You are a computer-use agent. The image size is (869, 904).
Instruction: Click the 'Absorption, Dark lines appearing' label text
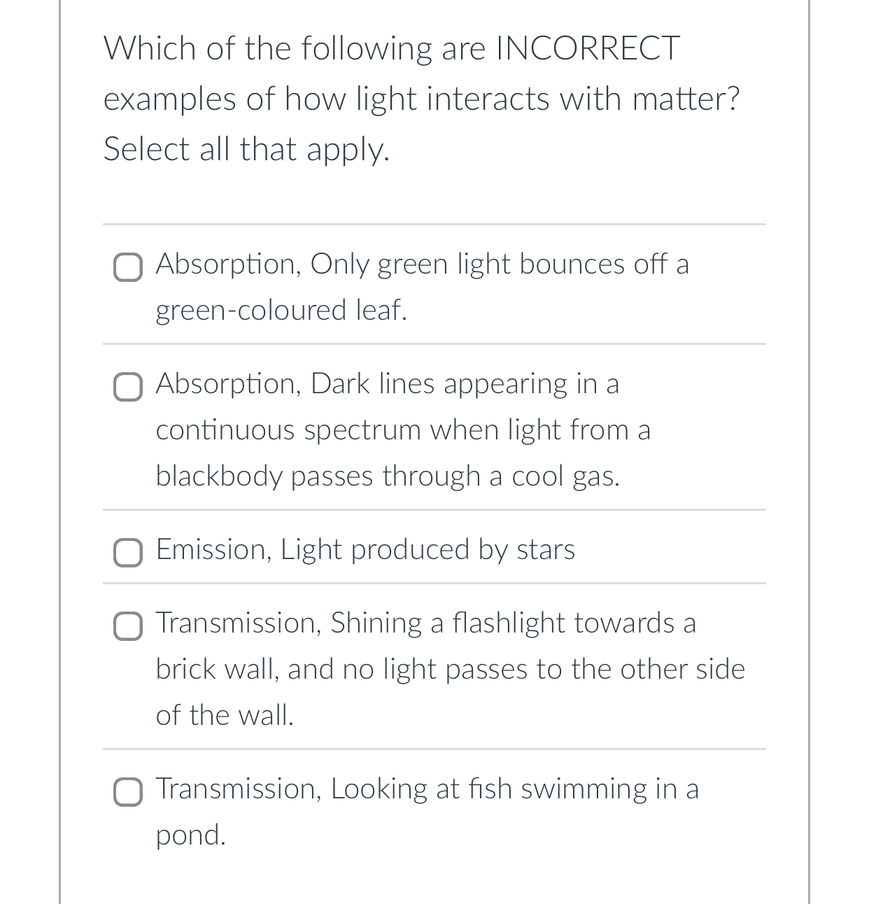click(403, 430)
